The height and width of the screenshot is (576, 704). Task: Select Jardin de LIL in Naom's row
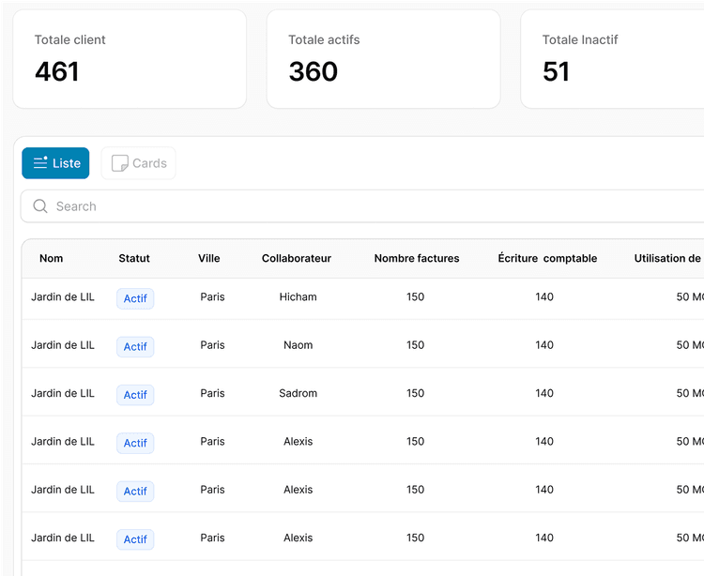tap(63, 345)
